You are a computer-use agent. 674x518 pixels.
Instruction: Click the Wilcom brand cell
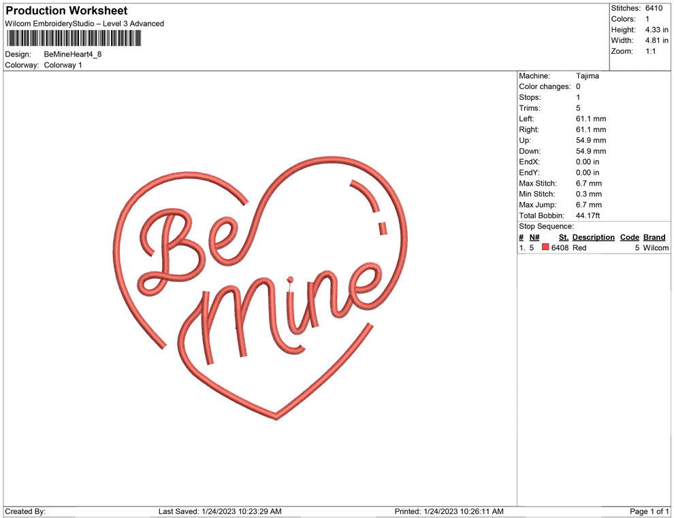[x=656, y=247]
